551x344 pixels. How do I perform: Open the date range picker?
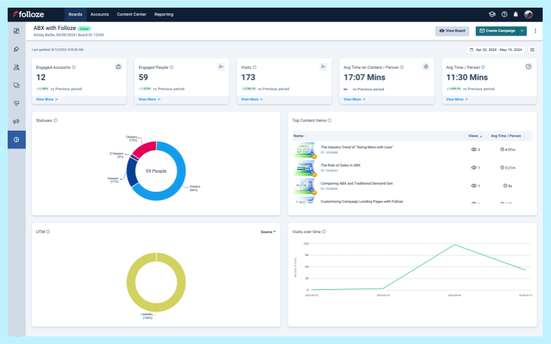pyautogui.click(x=496, y=50)
